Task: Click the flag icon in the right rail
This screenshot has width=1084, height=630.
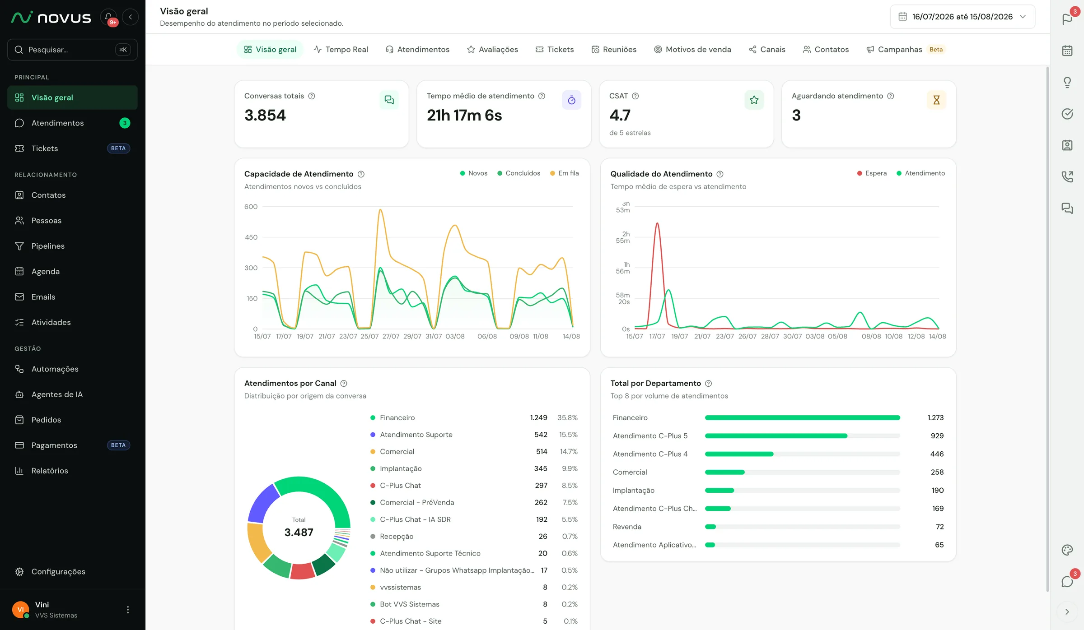Action: 1067,19
